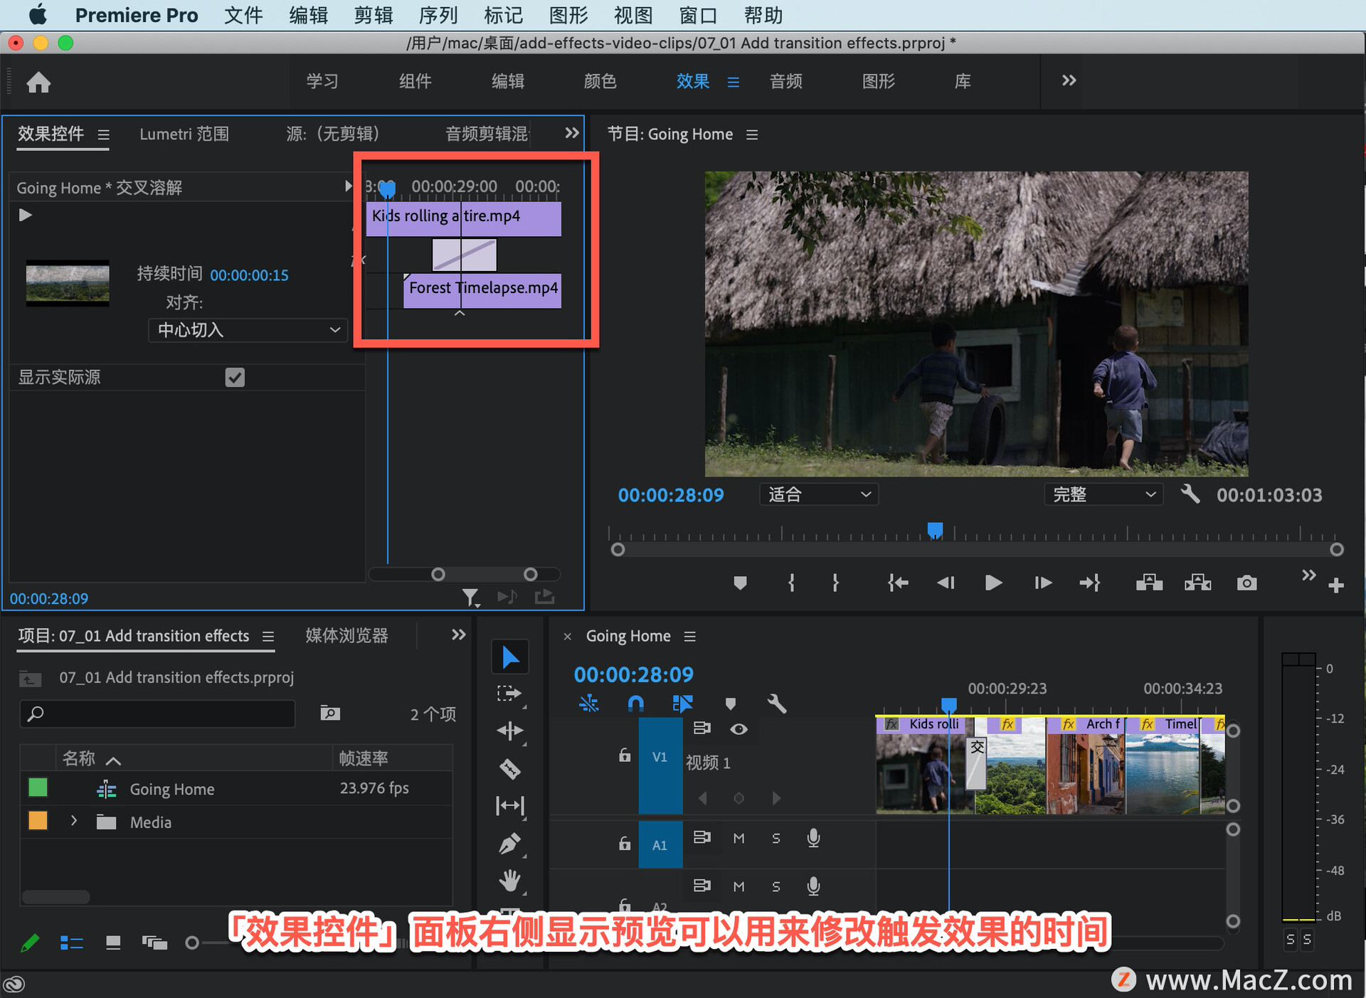Mute track A1

coord(739,839)
